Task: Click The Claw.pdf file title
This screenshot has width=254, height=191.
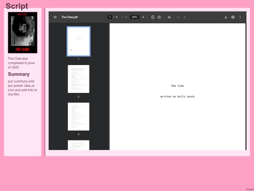Action: point(70,17)
